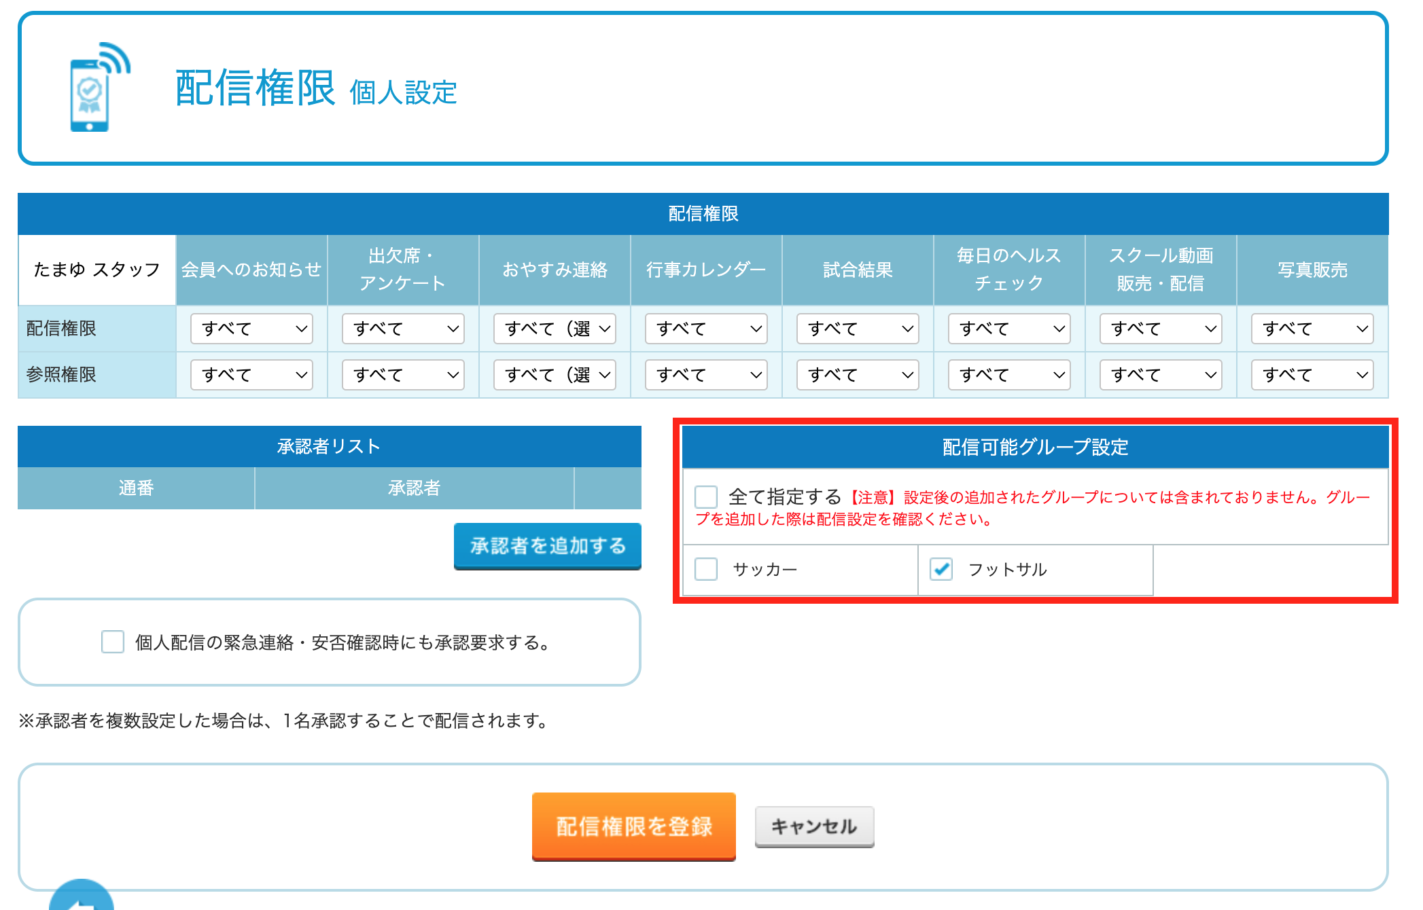Screen dimensions: 1423x910
Task: Click the orange 配信権限を登録 button
Action: click(634, 826)
